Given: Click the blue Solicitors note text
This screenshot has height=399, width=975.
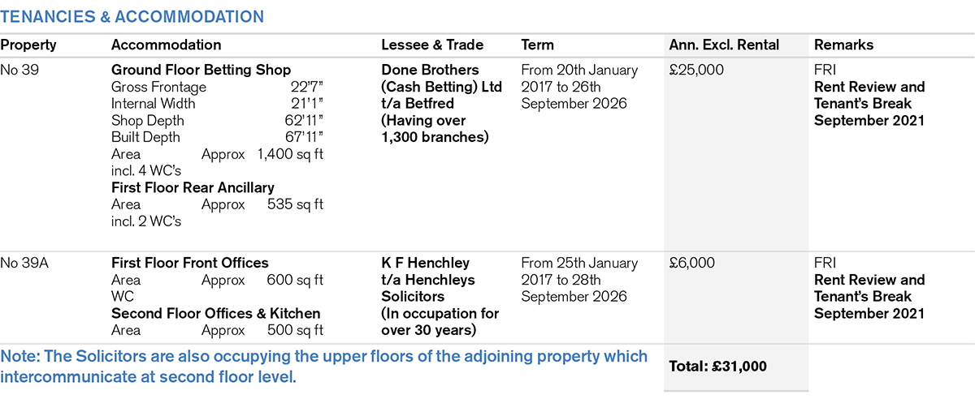Looking at the screenshot, I should point(323,366).
